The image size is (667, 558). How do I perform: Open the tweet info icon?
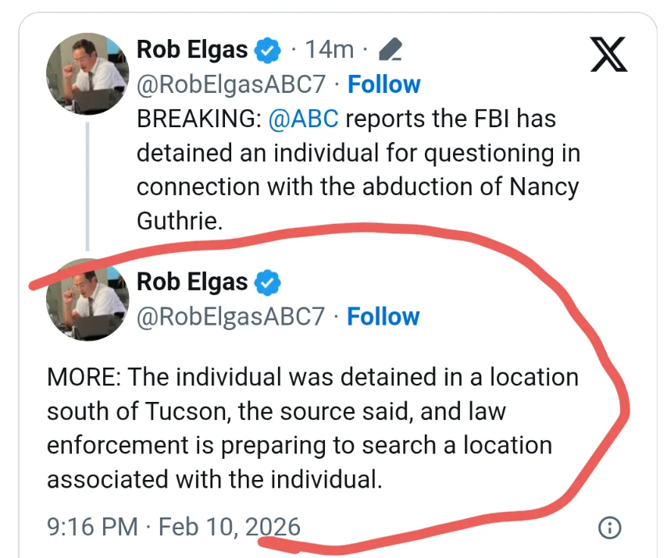tap(609, 528)
